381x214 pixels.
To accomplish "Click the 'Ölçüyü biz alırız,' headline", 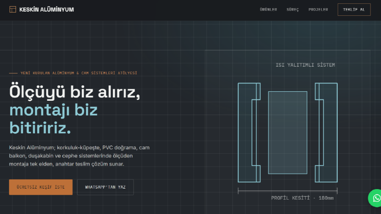I will tap(74, 92).
